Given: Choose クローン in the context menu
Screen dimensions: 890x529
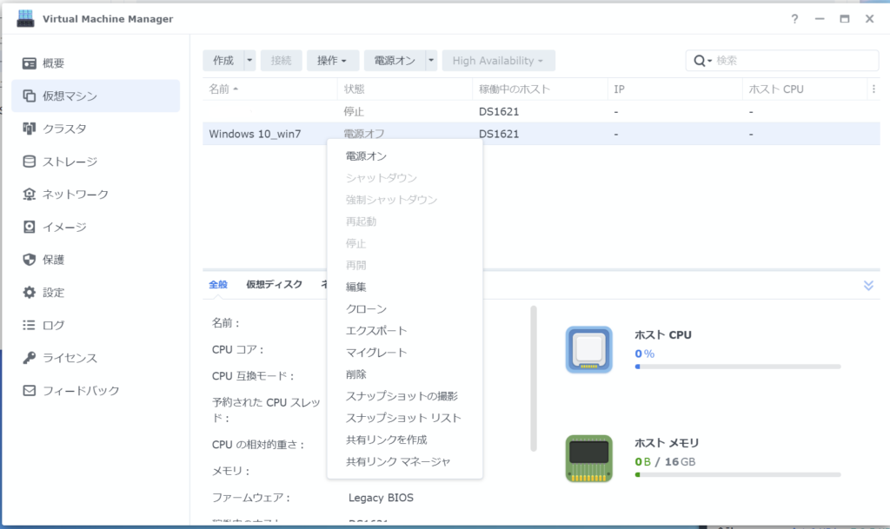Looking at the screenshot, I should (405, 309).
